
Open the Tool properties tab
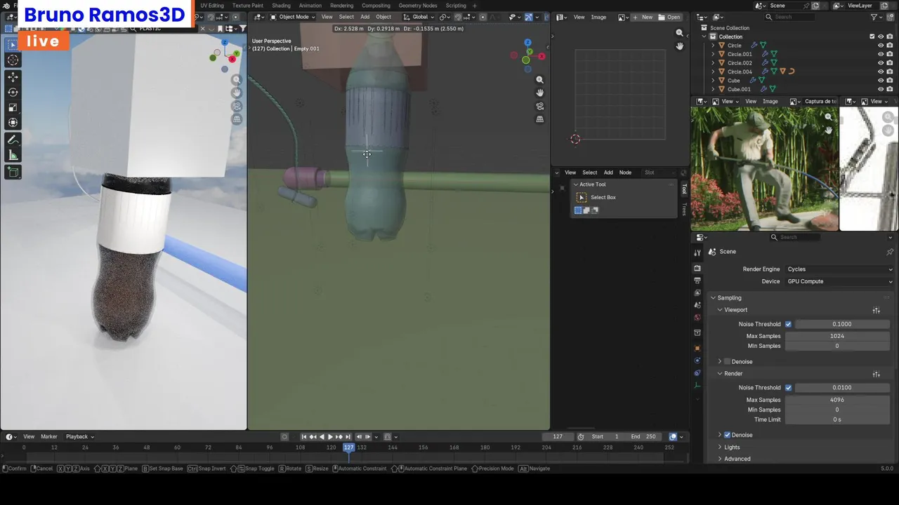pos(697,252)
